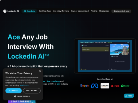This screenshot has width=138, height=103.
Task: Click the webcam feed in the demo preview
Action: [x=120, y=49]
